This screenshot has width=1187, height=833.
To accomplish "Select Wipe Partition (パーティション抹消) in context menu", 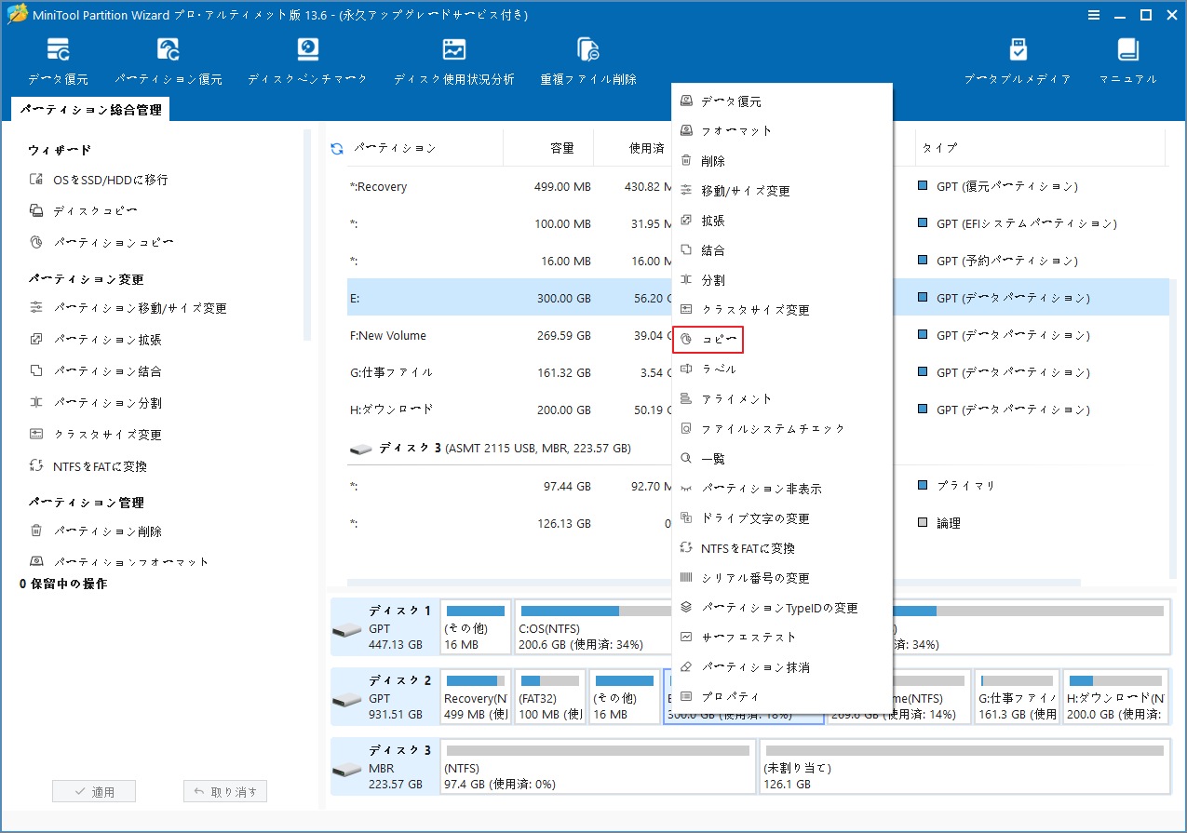I will 782,667.
